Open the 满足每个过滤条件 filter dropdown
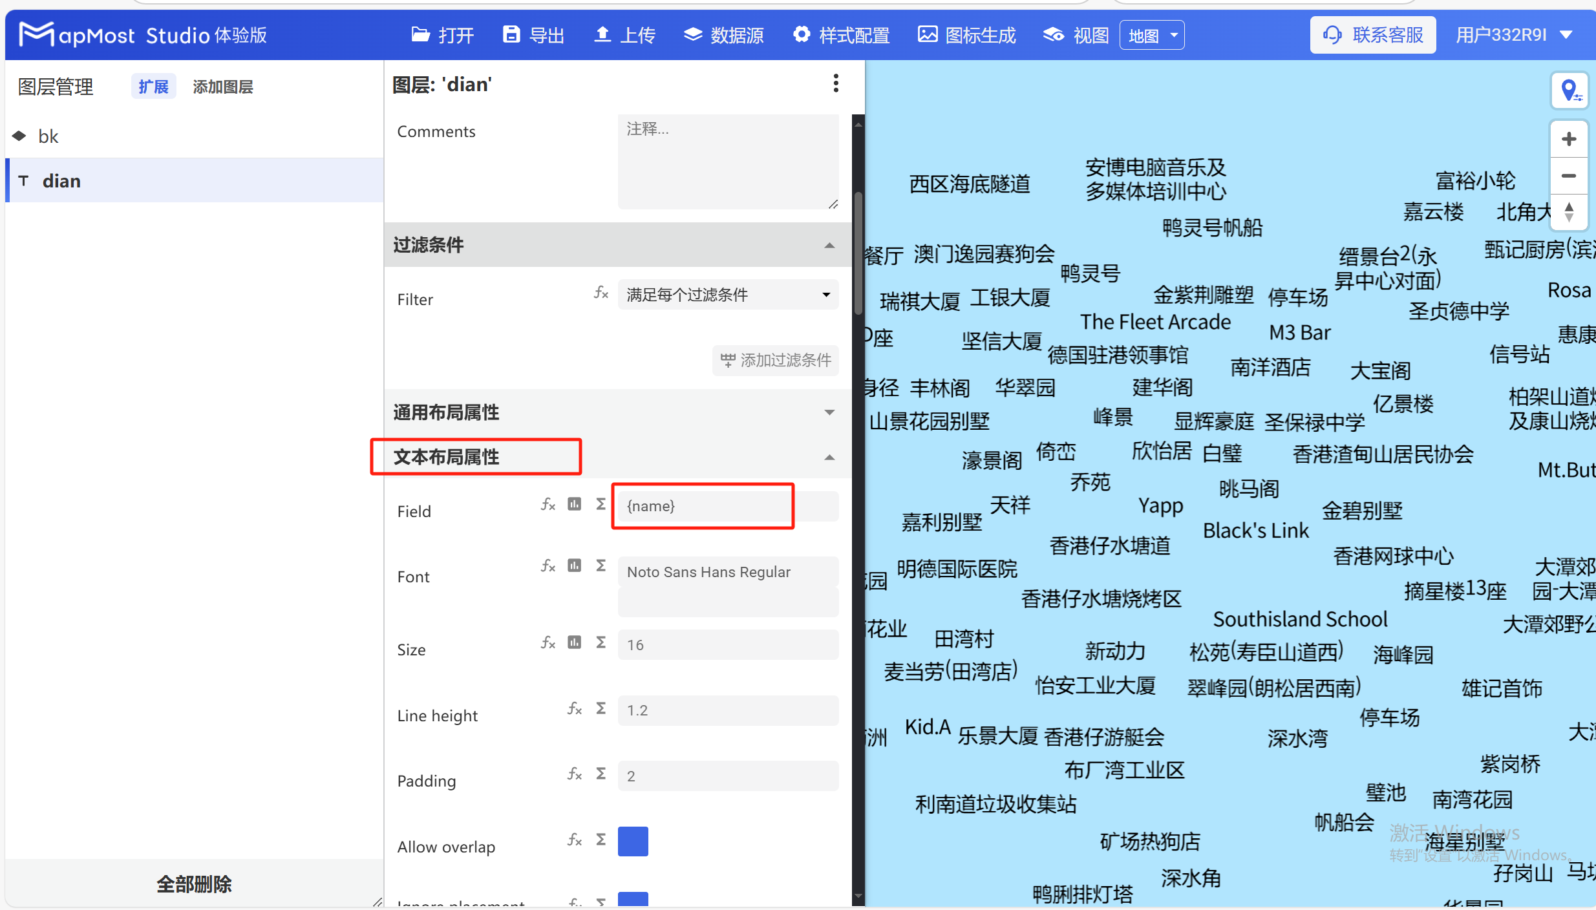Screen dimensions: 1596x910 coord(727,295)
